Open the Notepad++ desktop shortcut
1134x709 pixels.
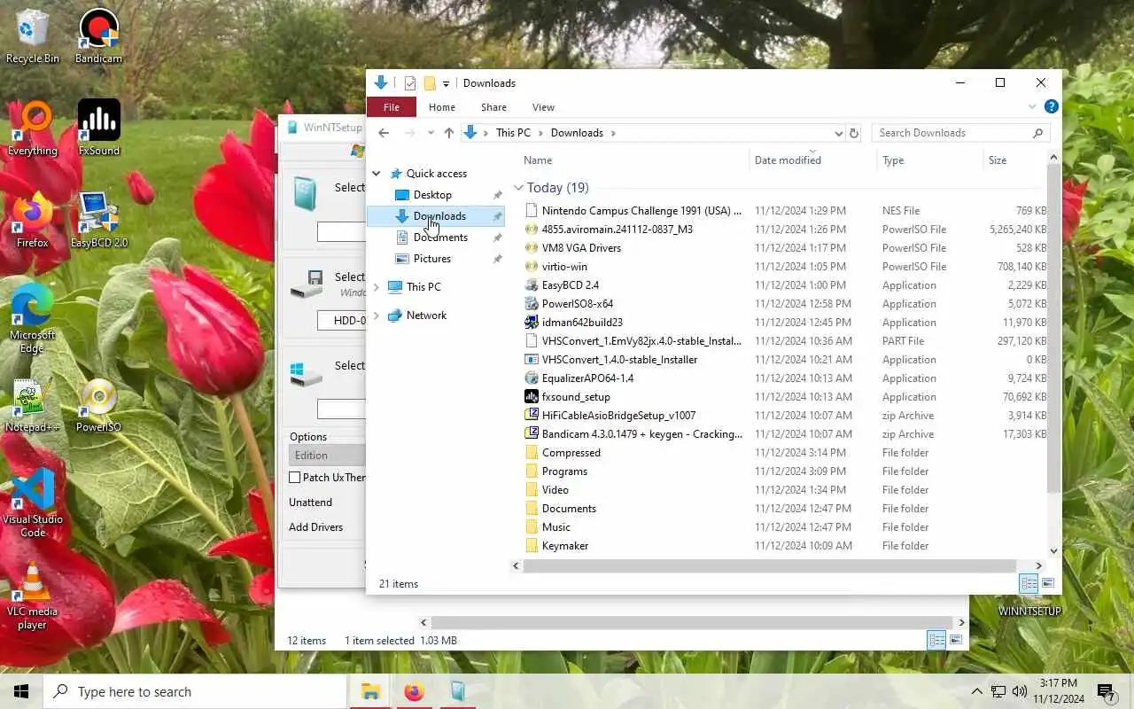[x=33, y=405]
